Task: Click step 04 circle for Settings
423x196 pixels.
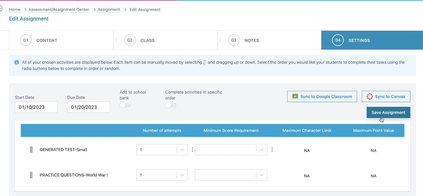Action: click(338, 40)
